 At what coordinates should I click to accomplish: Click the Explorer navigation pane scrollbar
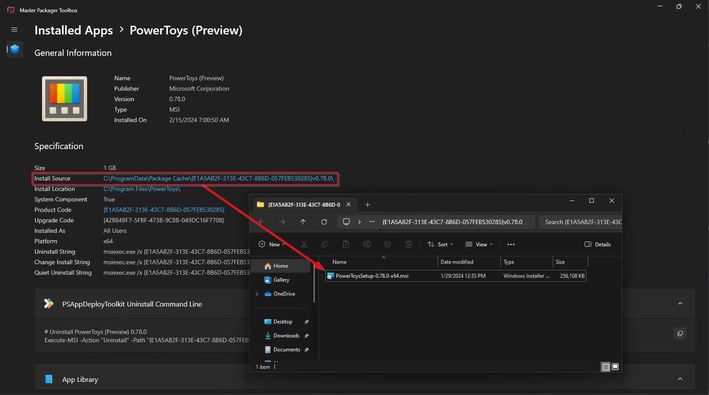(314, 282)
